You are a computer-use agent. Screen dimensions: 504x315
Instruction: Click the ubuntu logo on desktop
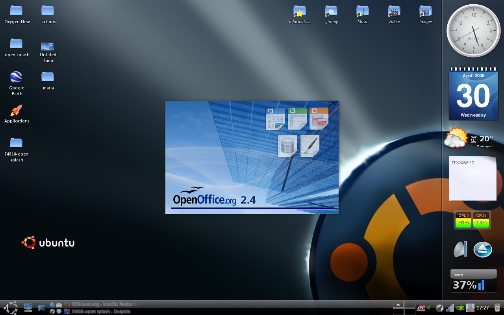(48, 243)
